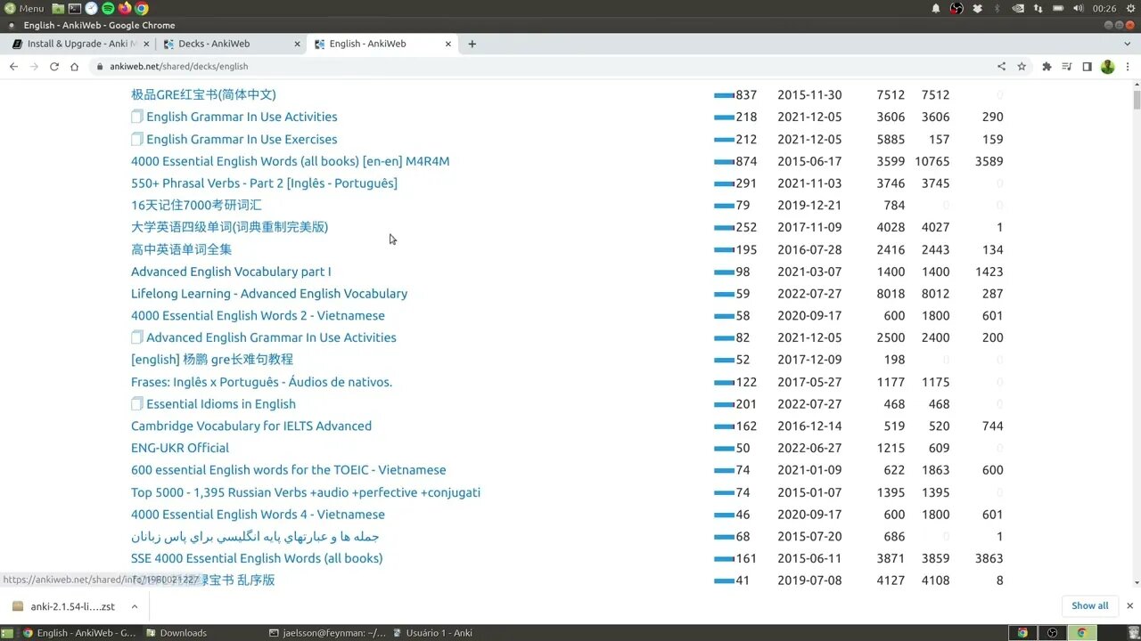Viewport: 1141px width, 641px height.
Task: Open the Menu launcher in the top panel
Action: pos(24,8)
